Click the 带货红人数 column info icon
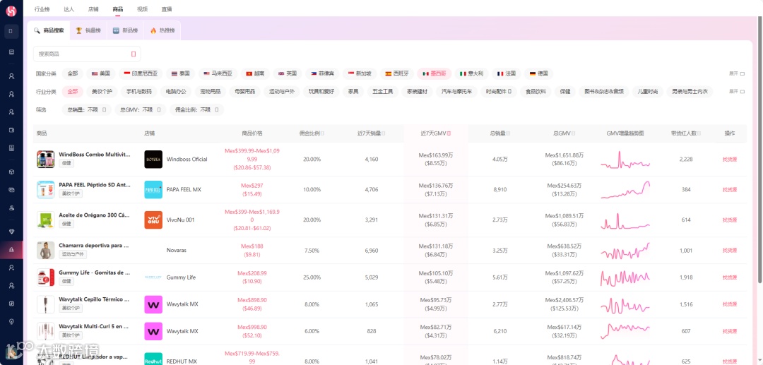This screenshot has height=365, width=763. pos(699,133)
